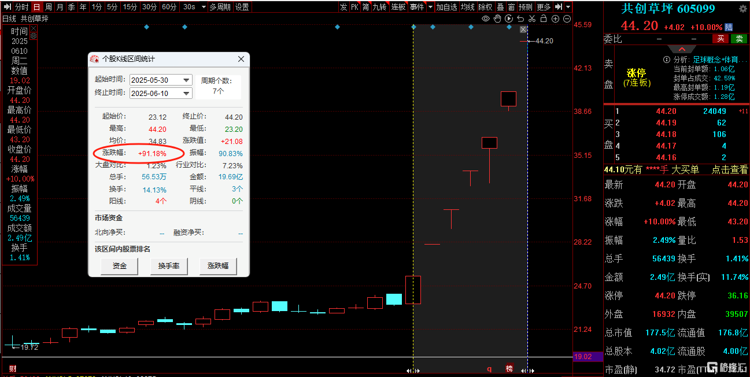Click the right arrow-to-bar panel icon
The width and height of the screenshot is (750, 377).
click(559, 7)
